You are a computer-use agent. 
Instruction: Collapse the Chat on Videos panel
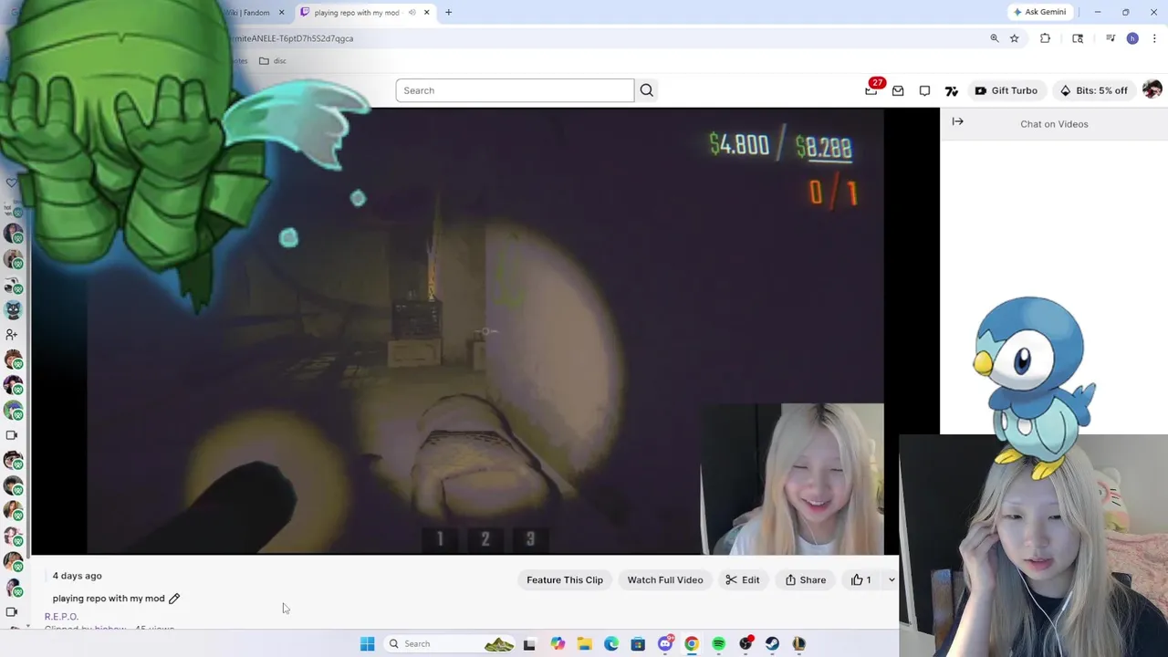tap(957, 121)
